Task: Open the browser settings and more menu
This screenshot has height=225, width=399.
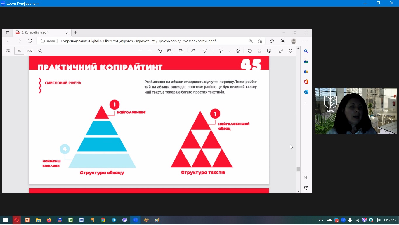Action: tap(305, 41)
